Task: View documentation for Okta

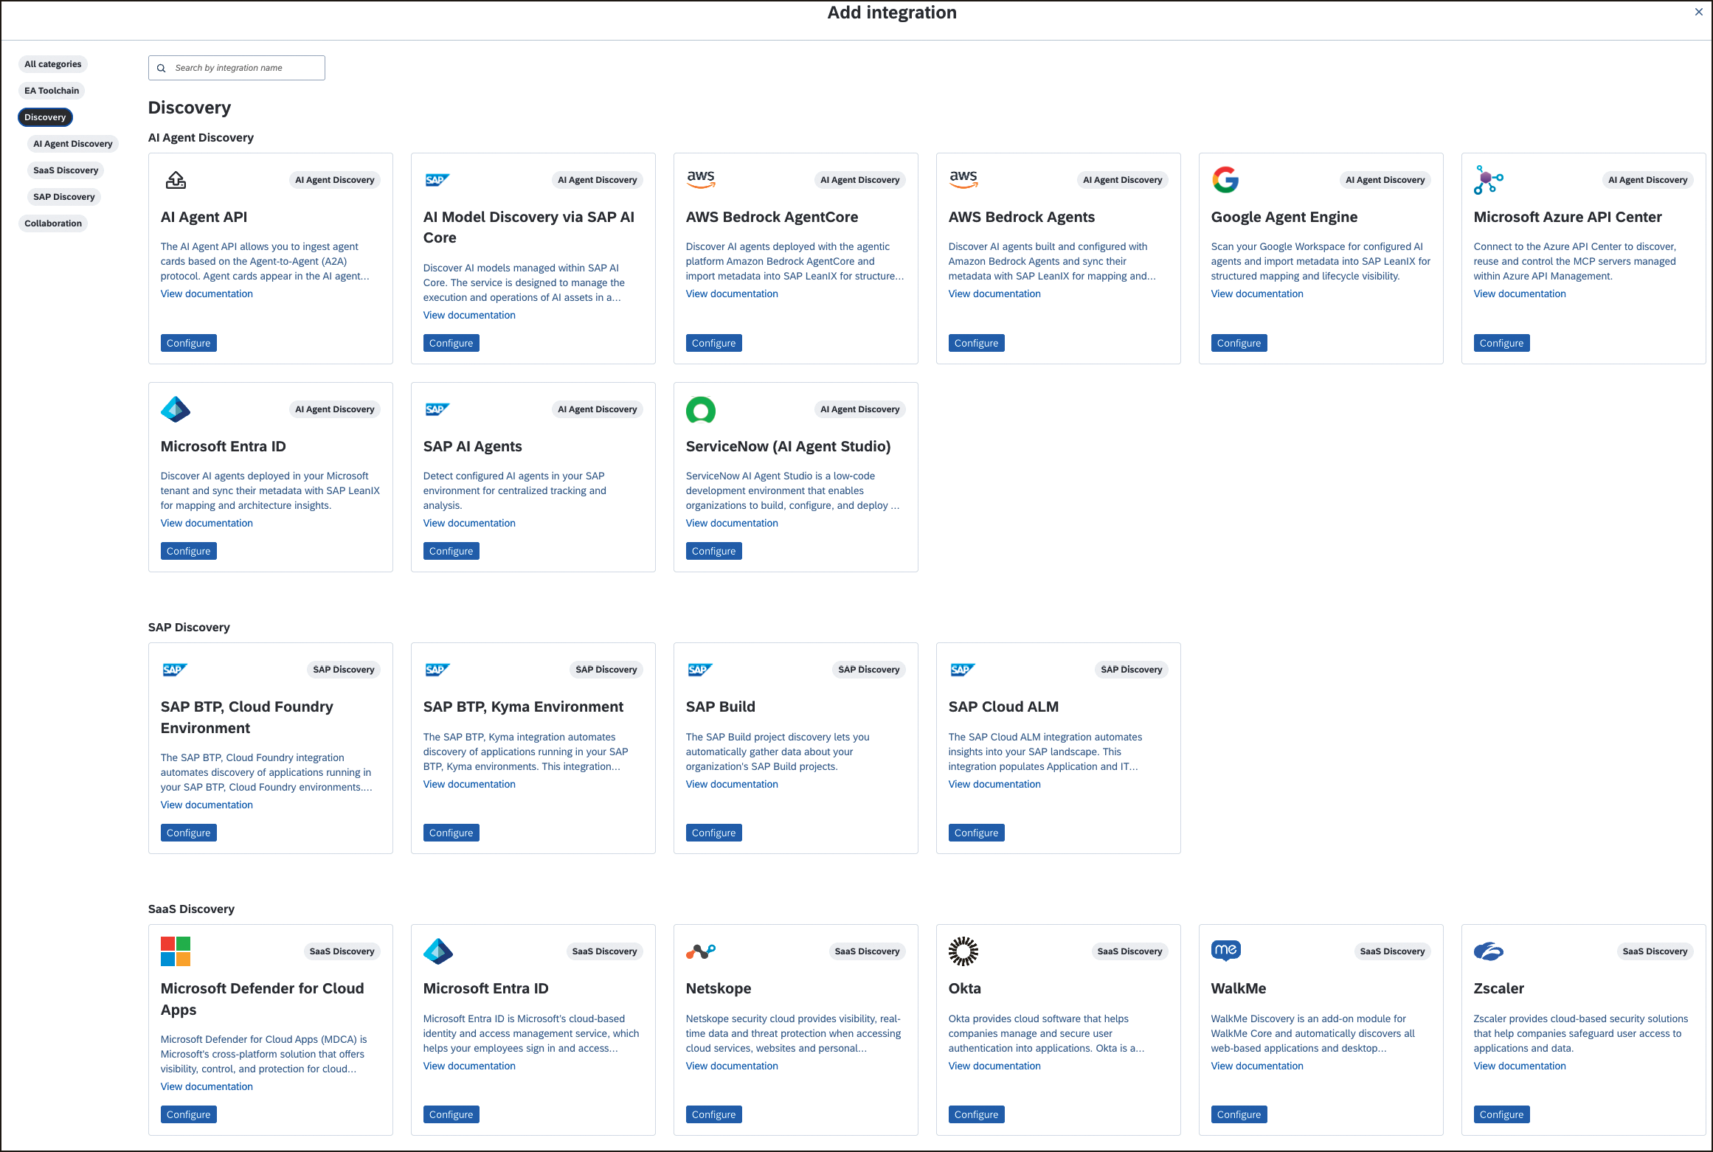Action: (994, 1066)
